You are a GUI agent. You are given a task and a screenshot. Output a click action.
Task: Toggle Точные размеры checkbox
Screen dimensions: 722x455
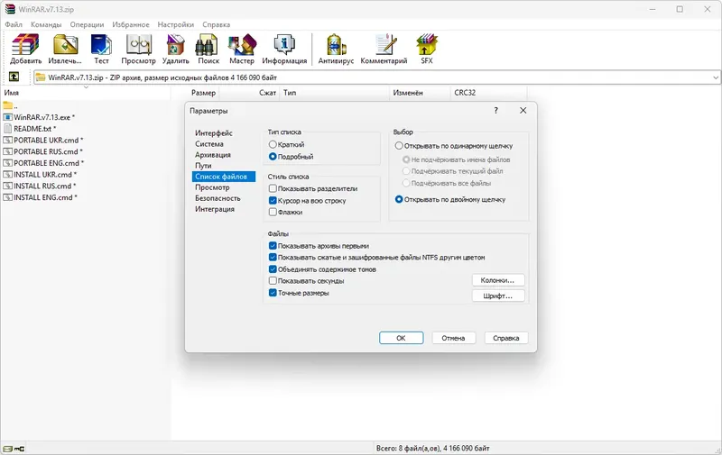[273, 293]
